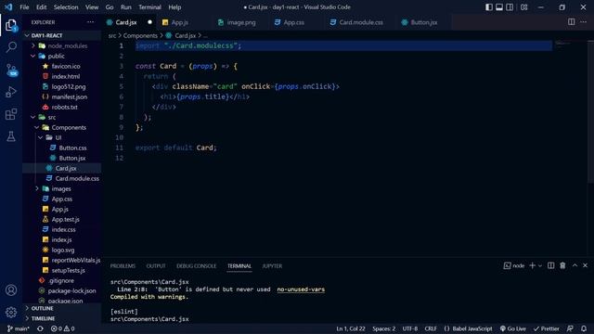Switch to the Button.jsx editor tab
The image size is (594, 334).
(424, 22)
